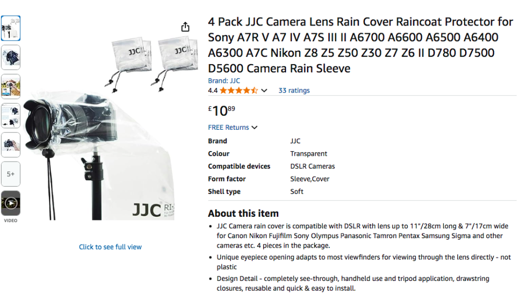The image size is (522, 296).
Task: Click the 4.4 rating number
Action: (212, 90)
